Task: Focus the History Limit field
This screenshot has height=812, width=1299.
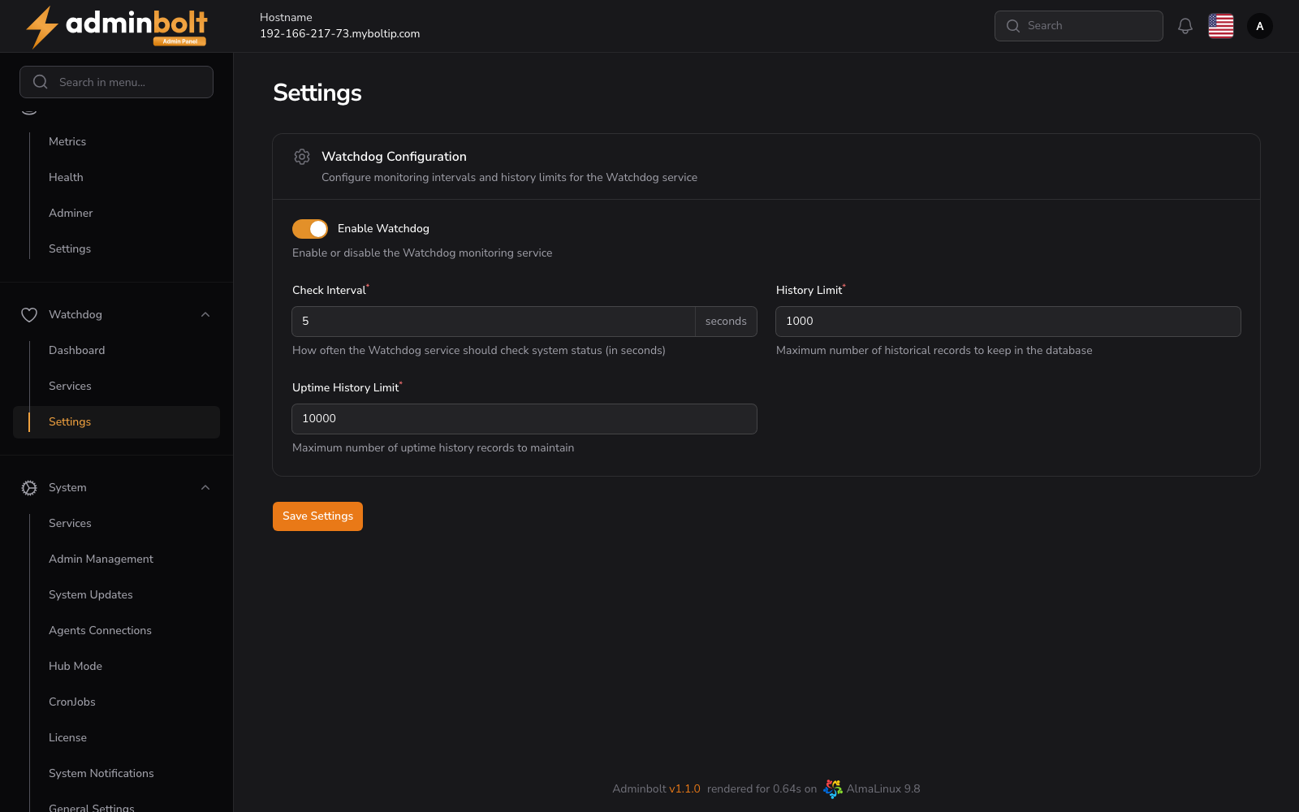Action: [1008, 322]
